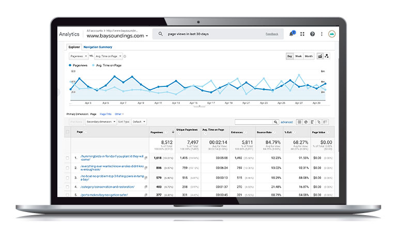This screenshot has width=398, height=241.
Task: Switch to the Navigation Summary tab
Action: (x=98, y=47)
